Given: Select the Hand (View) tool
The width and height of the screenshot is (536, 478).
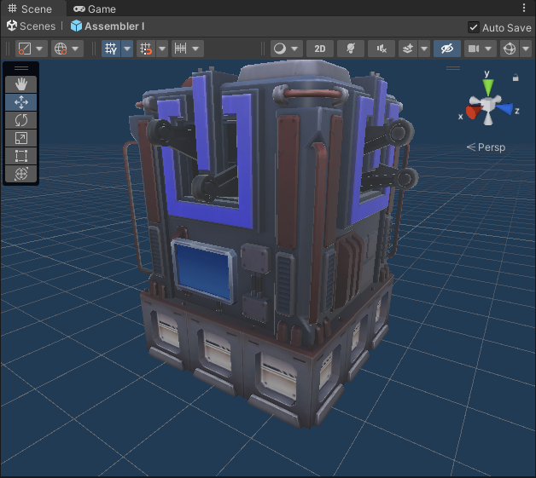Looking at the screenshot, I should (x=22, y=84).
